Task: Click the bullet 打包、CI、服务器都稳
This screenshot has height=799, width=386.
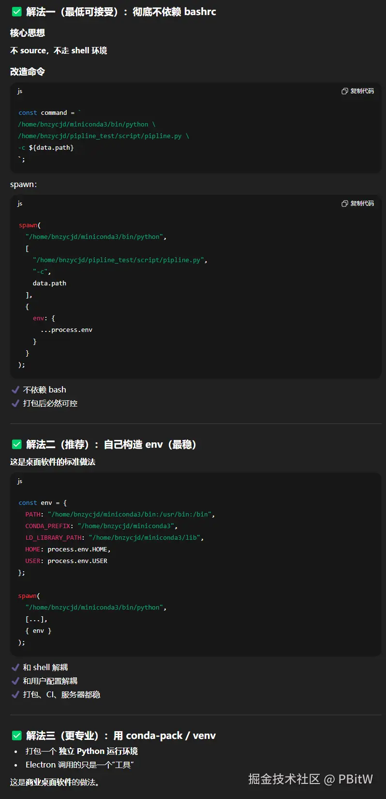Action: coord(61,694)
